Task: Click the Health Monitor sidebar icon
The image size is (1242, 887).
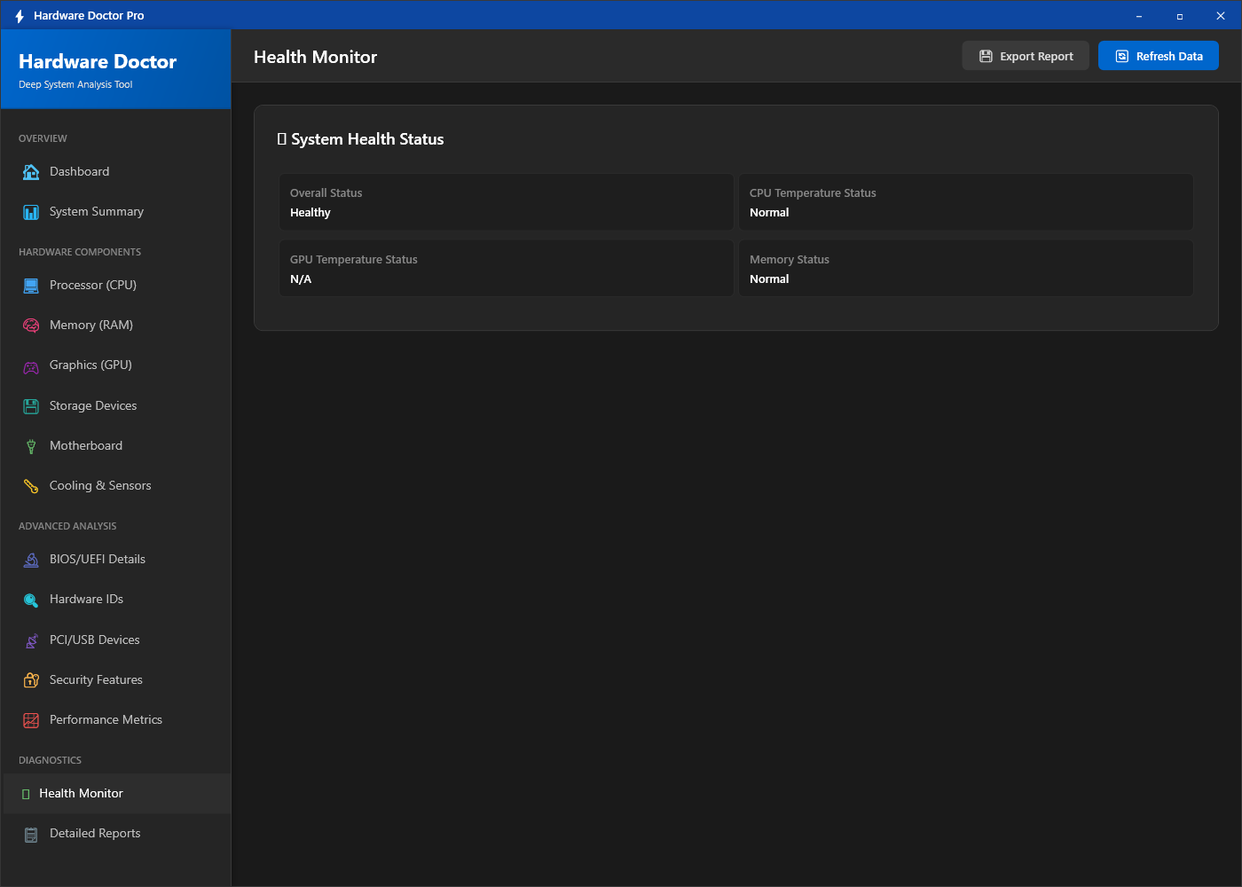Action: pyautogui.click(x=26, y=794)
